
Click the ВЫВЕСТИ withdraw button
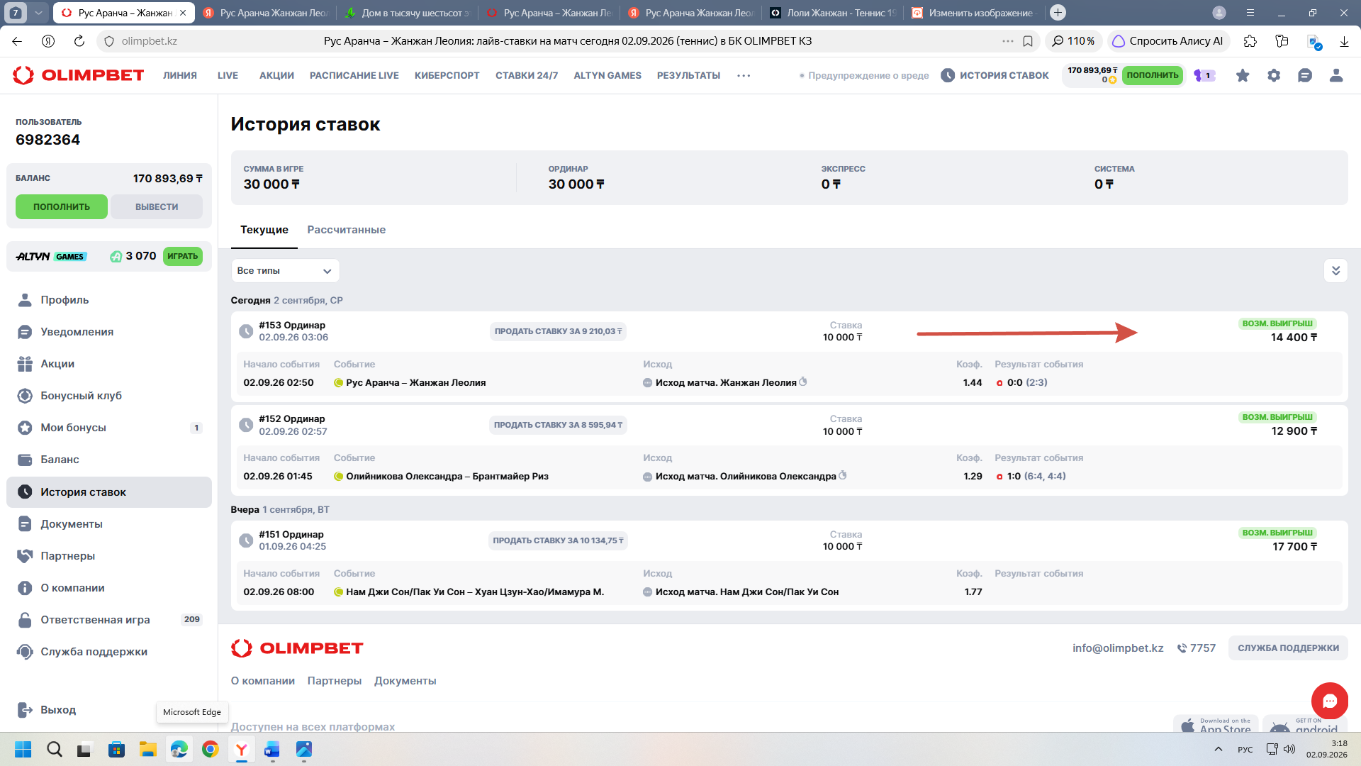[x=157, y=207]
